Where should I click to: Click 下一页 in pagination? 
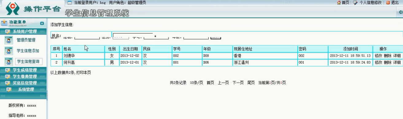click(238, 83)
